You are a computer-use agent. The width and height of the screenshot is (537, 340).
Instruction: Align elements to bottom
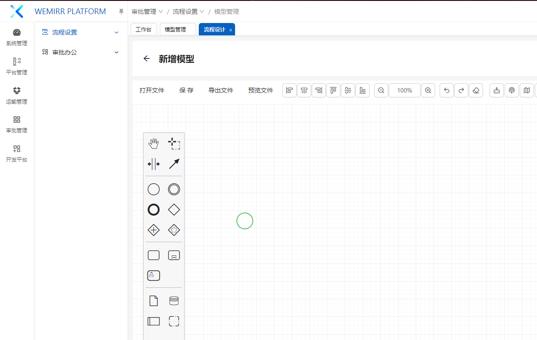point(363,90)
